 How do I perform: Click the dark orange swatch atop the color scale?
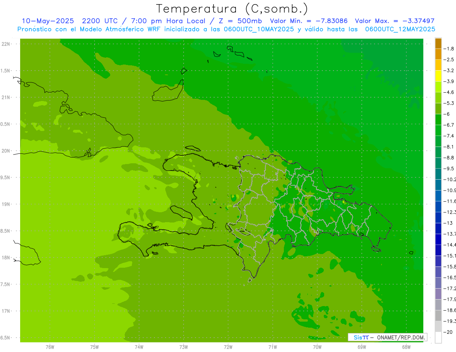click(x=438, y=43)
